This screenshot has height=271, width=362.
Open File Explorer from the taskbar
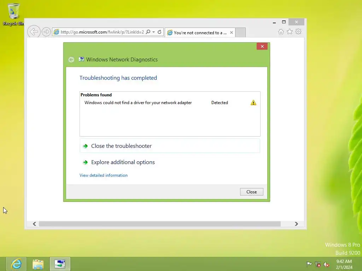tap(38, 264)
